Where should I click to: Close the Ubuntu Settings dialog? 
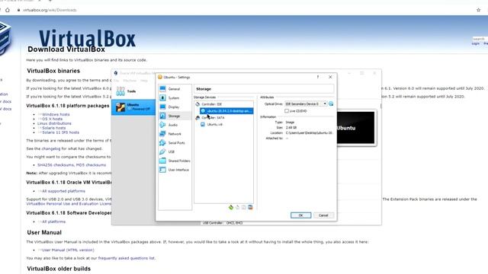click(x=330, y=77)
